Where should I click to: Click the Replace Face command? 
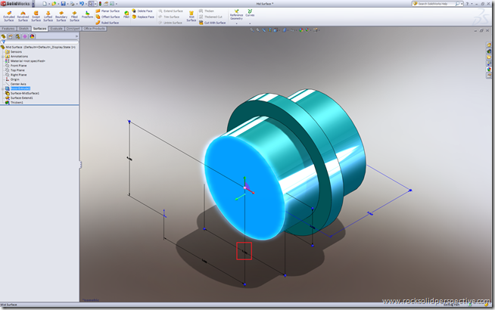(x=143, y=17)
